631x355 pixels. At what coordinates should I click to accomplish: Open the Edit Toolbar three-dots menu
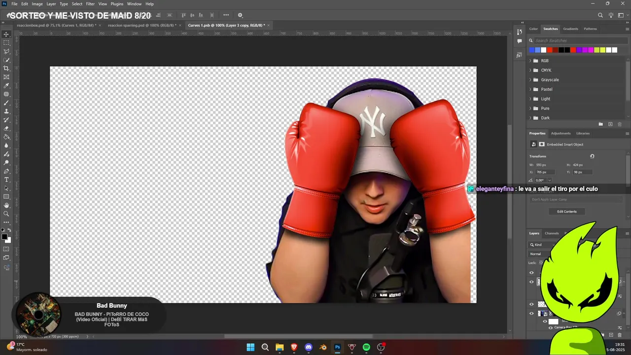click(6, 222)
